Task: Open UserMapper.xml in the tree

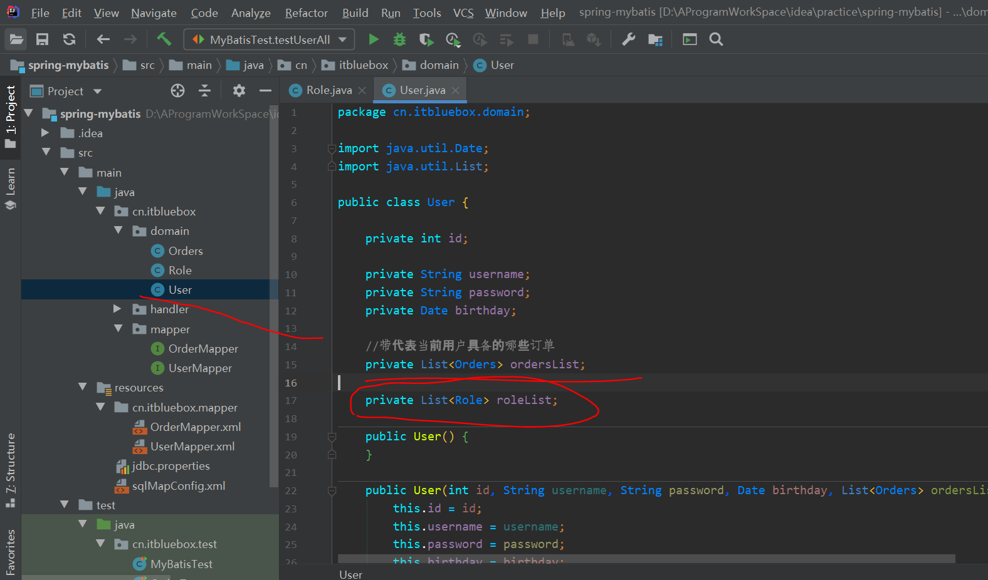Action: [x=184, y=446]
